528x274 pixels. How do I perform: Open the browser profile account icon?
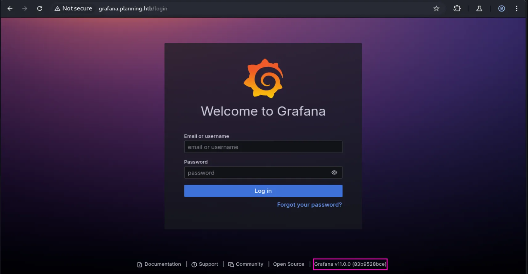click(501, 9)
